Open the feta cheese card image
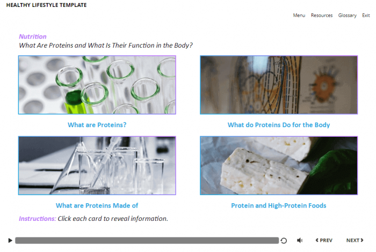Viewport: 376px width, 252px height. [279, 166]
